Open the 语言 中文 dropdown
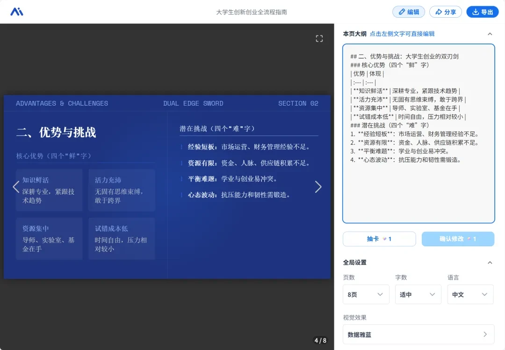 pyautogui.click(x=470, y=294)
